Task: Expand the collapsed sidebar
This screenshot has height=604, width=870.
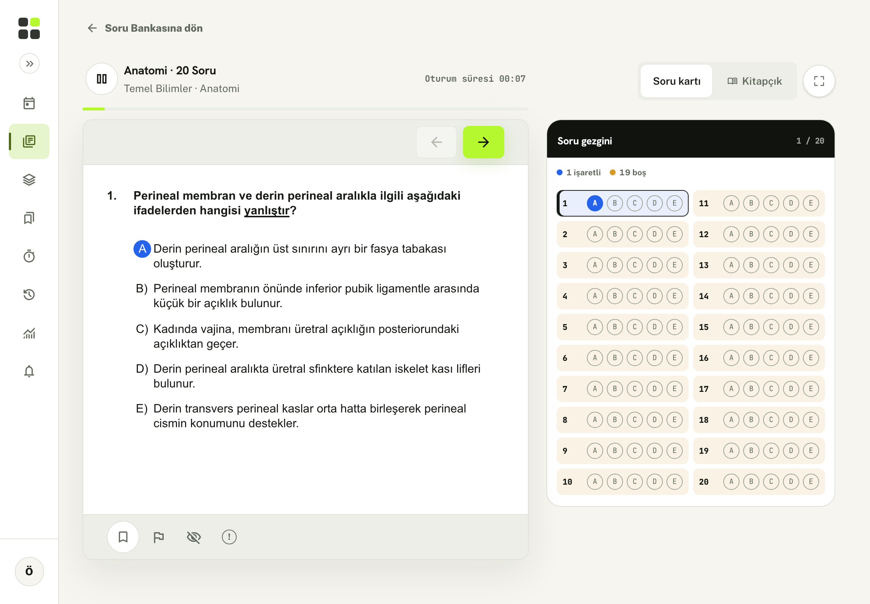Action: coord(29,64)
